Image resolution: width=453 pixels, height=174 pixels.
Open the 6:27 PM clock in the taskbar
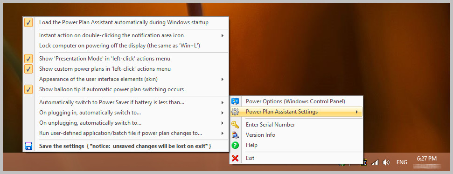(x=427, y=159)
